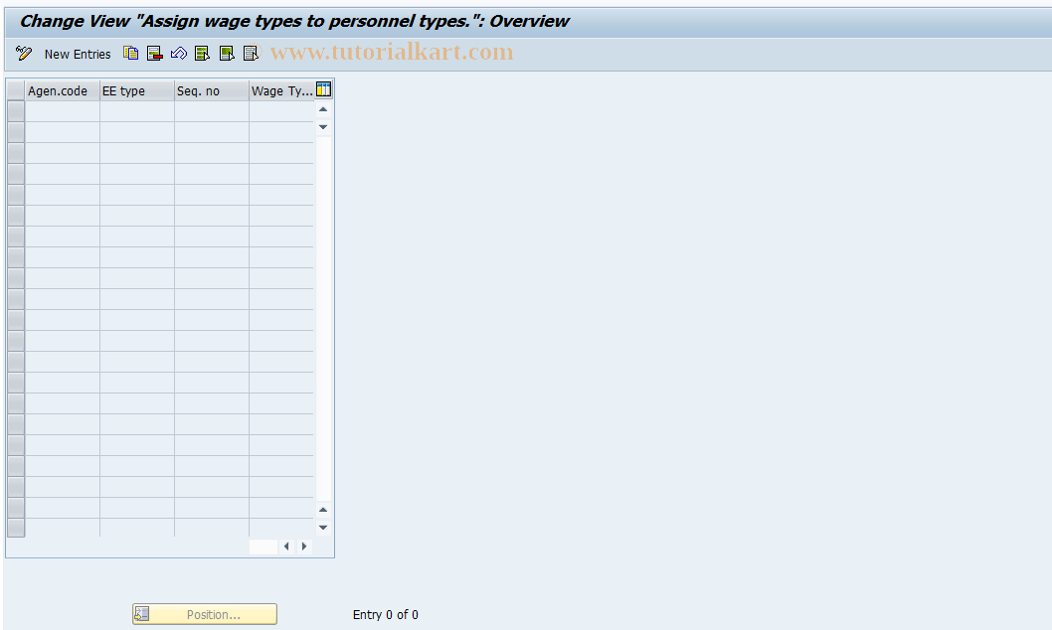This screenshot has width=1052, height=630.
Task: Select the second row selector box
Action: [x=16, y=132]
